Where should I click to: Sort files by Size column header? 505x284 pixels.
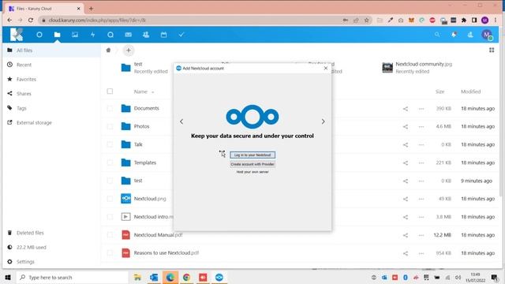(x=440, y=92)
